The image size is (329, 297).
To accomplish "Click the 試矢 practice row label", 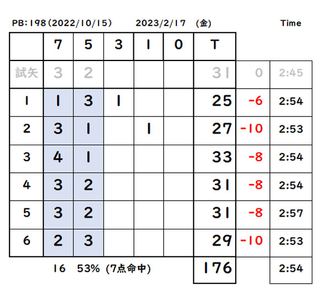I will pos(26,73).
